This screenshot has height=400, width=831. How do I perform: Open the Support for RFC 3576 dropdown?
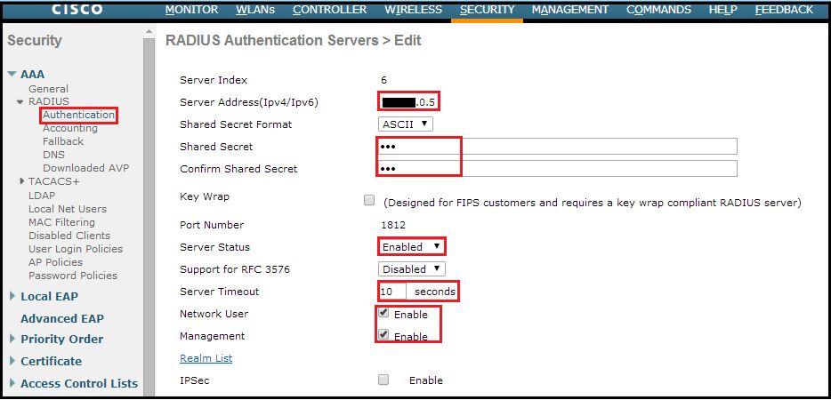[x=412, y=268]
